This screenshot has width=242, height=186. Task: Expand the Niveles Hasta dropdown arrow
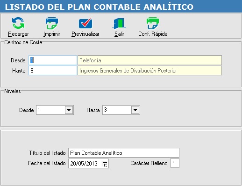click(135, 110)
